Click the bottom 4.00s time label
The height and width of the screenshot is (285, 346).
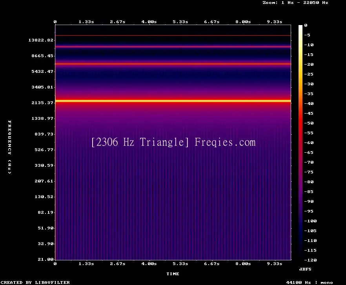[x=149, y=263]
